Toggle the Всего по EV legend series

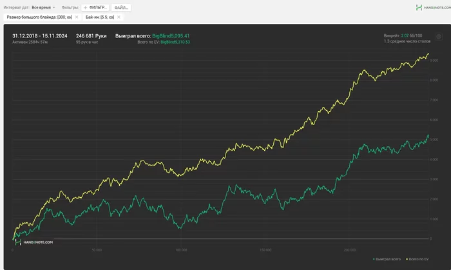click(417, 259)
